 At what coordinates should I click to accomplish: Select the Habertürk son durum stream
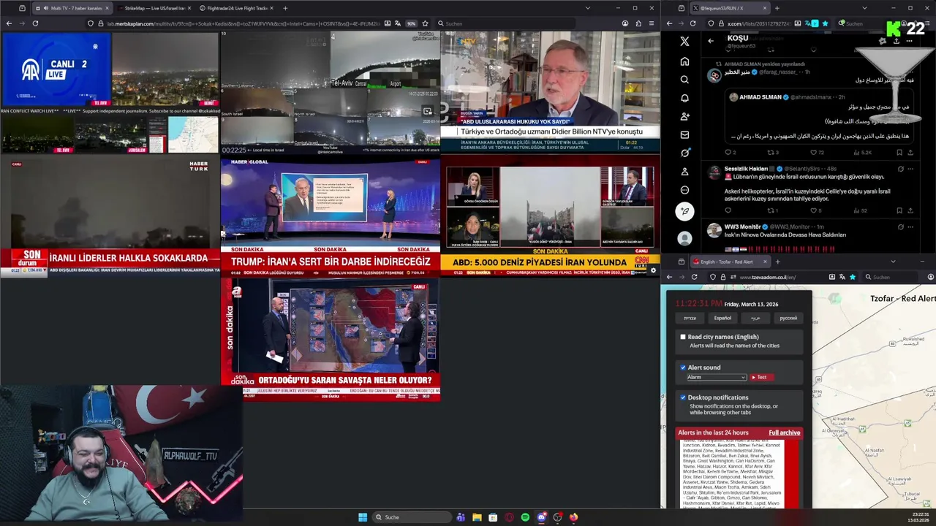click(x=110, y=216)
